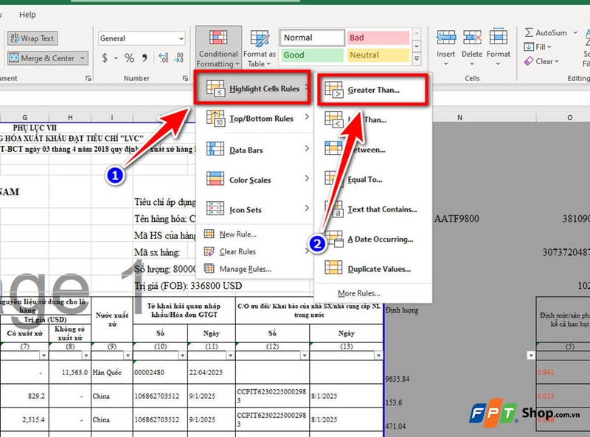
Task: Click the Color Scales menu icon
Action: (215, 178)
